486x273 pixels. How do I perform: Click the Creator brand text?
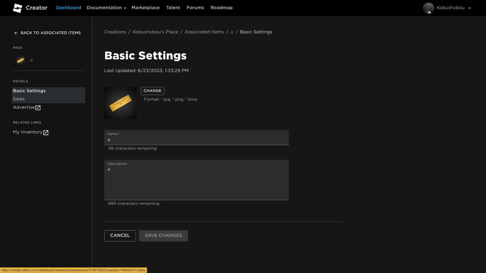pos(37,8)
